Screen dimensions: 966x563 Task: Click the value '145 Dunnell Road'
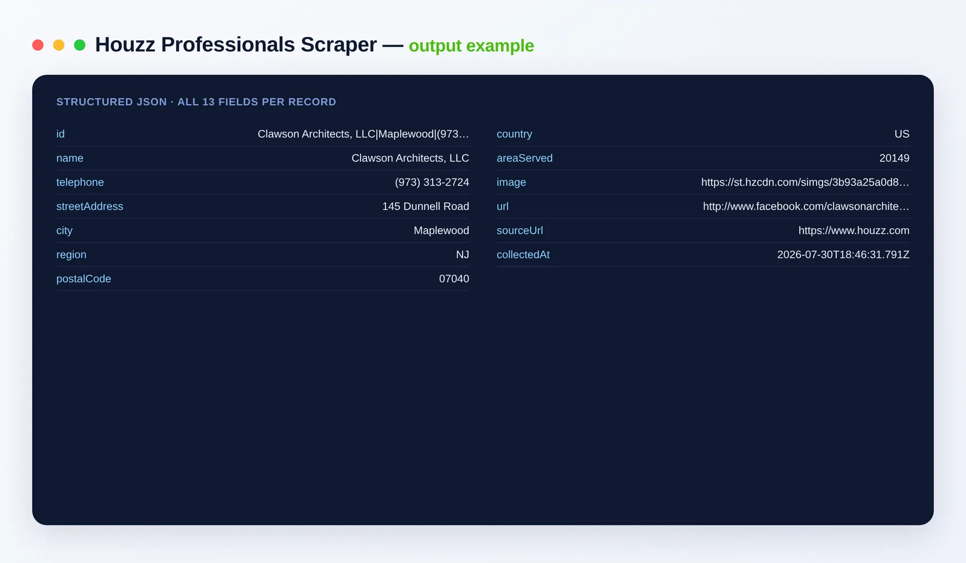pos(426,206)
